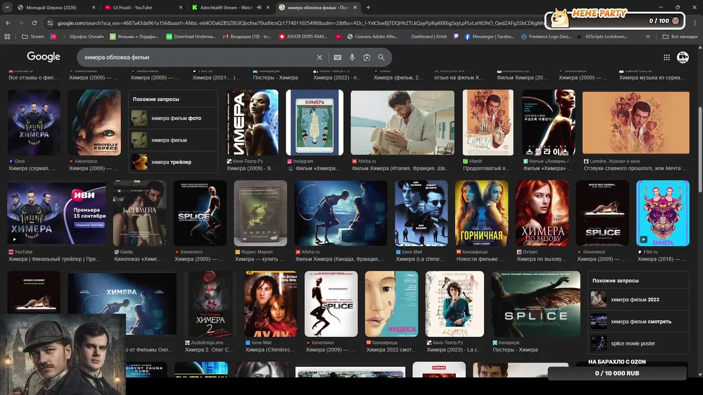This screenshot has height=395, width=703.
Task: Open the wide green SPLICE poster thumbnail
Action: (535, 304)
